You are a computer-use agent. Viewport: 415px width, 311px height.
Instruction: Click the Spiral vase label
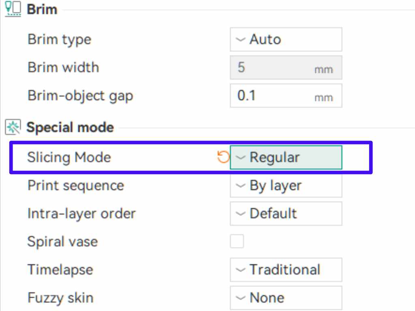[62, 242]
